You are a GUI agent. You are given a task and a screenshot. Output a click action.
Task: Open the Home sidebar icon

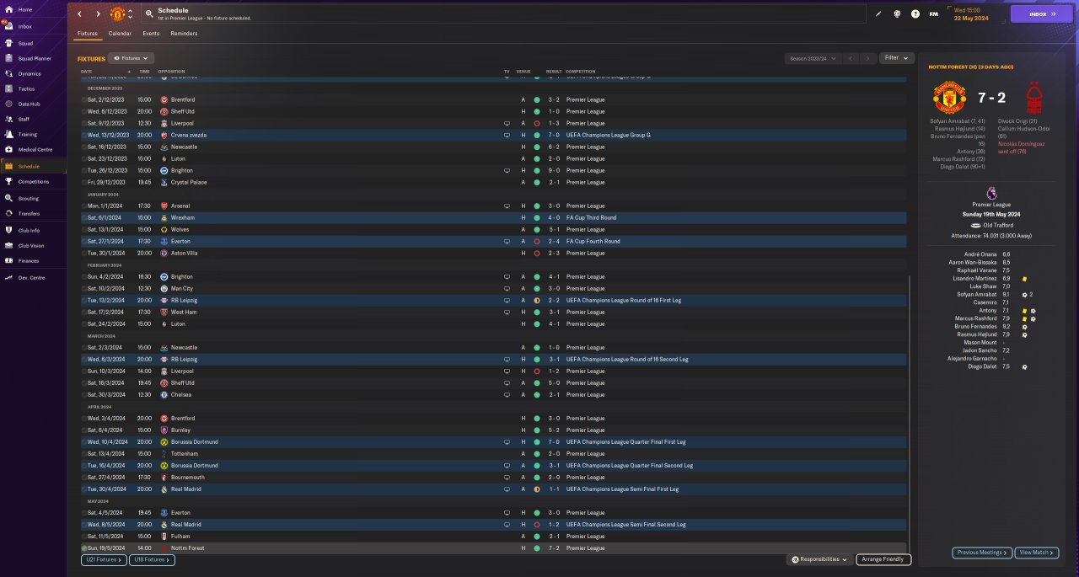pyautogui.click(x=8, y=9)
